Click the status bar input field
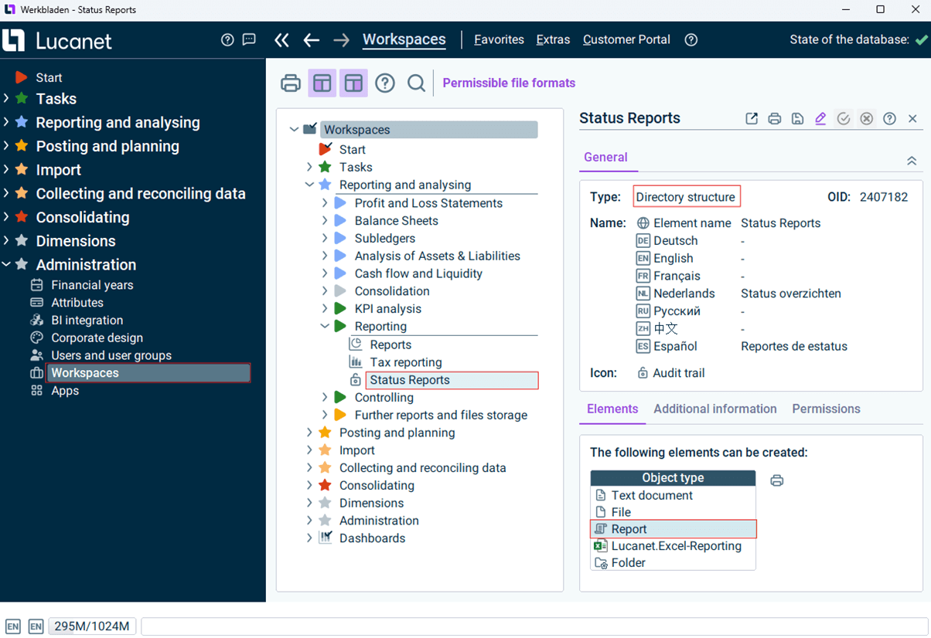The width and height of the screenshot is (931, 638). pos(534,626)
